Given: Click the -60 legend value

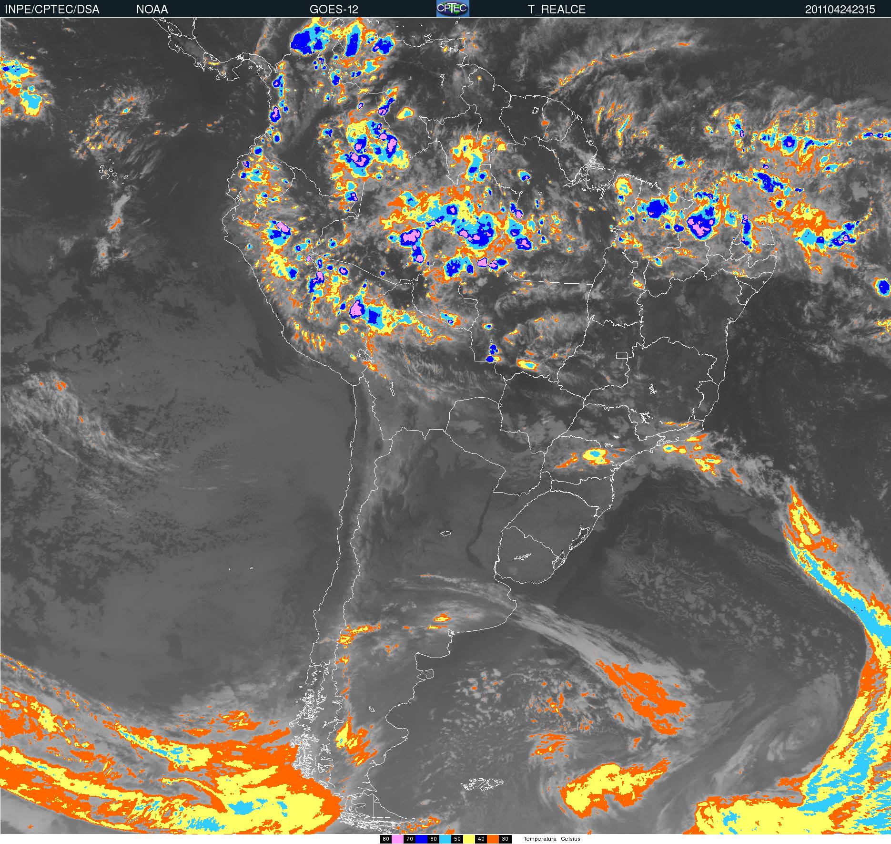Looking at the screenshot, I should [x=433, y=839].
